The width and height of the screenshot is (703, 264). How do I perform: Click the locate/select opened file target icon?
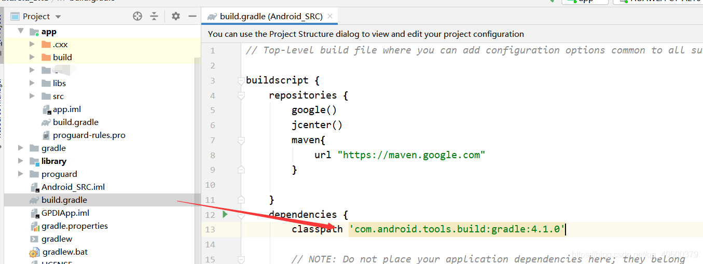[x=137, y=16]
